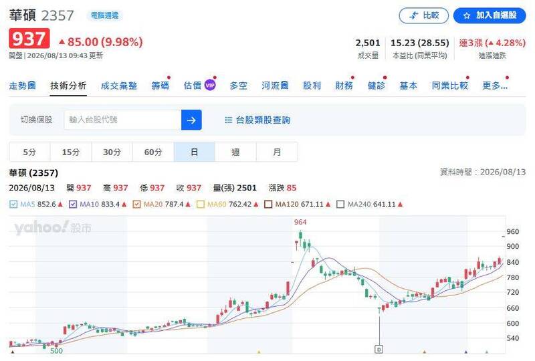This screenshot has width=535, height=361.
Task: Click the stock code input field
Action: point(122,120)
